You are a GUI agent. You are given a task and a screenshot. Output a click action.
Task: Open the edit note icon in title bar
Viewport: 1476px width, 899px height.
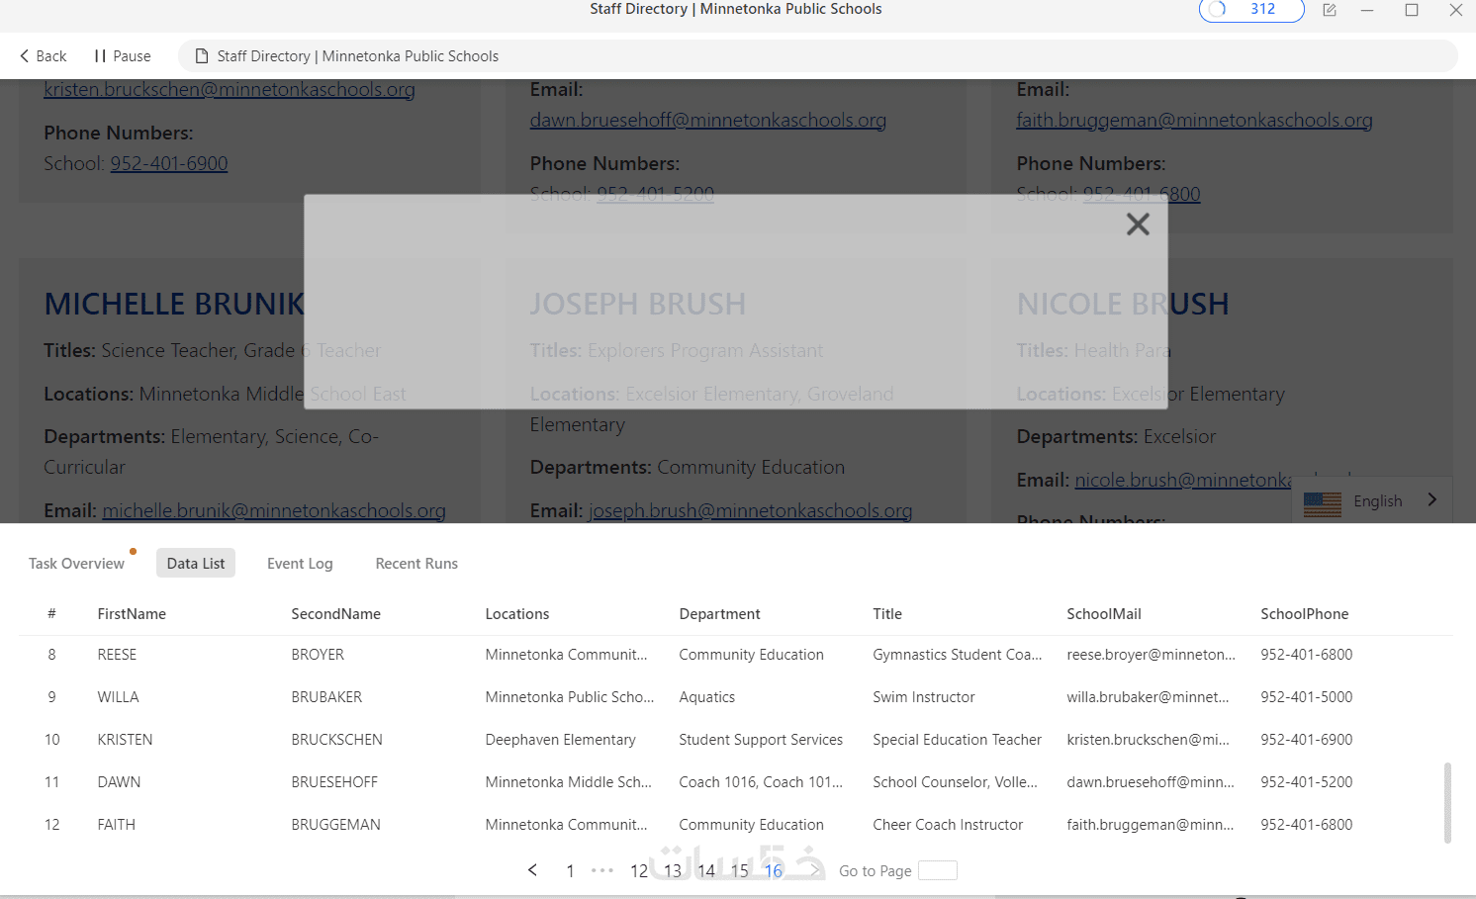(x=1330, y=10)
